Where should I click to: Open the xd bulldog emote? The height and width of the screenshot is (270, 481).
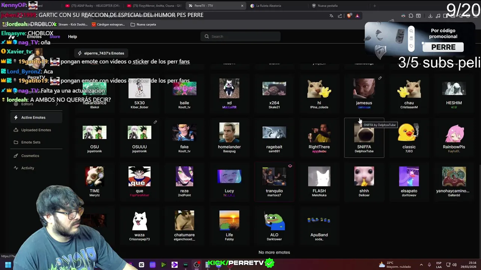point(229,94)
